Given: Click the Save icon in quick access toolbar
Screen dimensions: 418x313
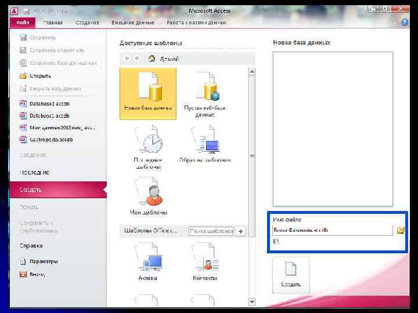Looking at the screenshot, I should (x=26, y=12).
